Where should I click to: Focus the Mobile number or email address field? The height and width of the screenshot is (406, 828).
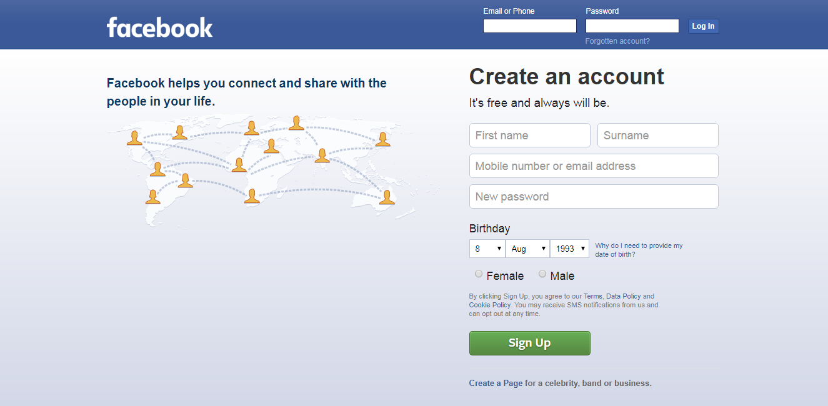click(x=594, y=166)
